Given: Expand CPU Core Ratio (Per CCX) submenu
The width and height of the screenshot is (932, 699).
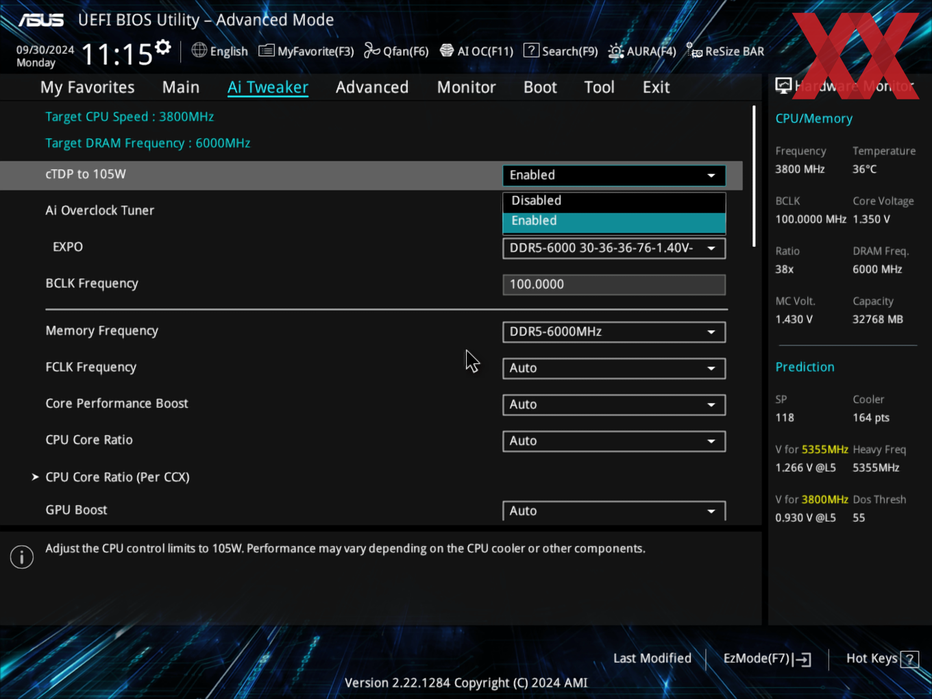Looking at the screenshot, I should point(117,477).
